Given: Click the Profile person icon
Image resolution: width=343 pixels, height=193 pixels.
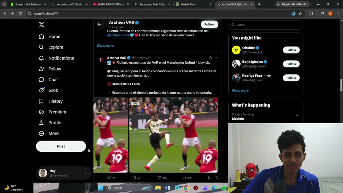Looking at the screenshot, I should tap(41, 123).
